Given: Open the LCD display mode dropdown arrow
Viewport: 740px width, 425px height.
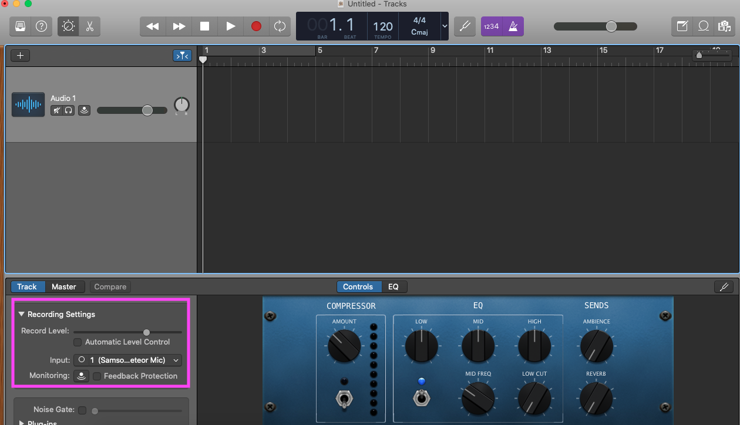Looking at the screenshot, I should (x=444, y=26).
